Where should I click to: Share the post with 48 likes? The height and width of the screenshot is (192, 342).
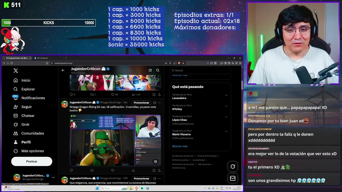[159, 94]
